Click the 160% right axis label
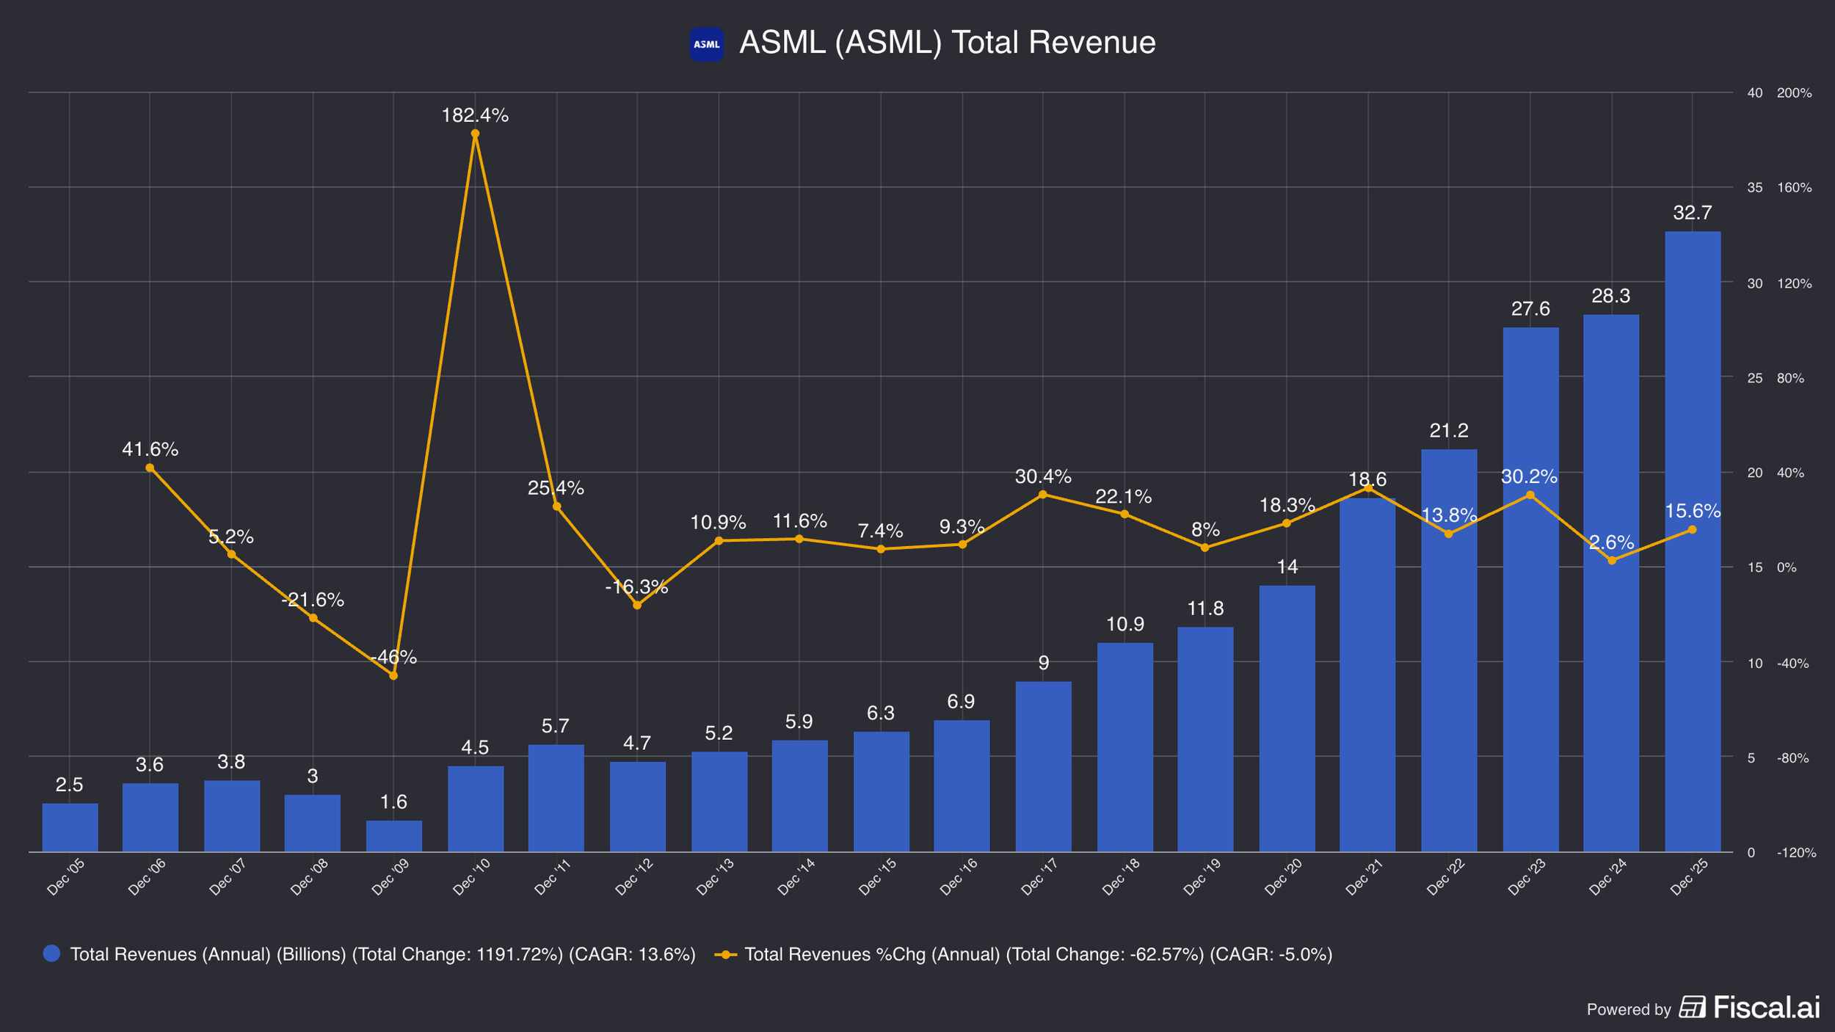The height and width of the screenshot is (1032, 1835). [x=1794, y=188]
